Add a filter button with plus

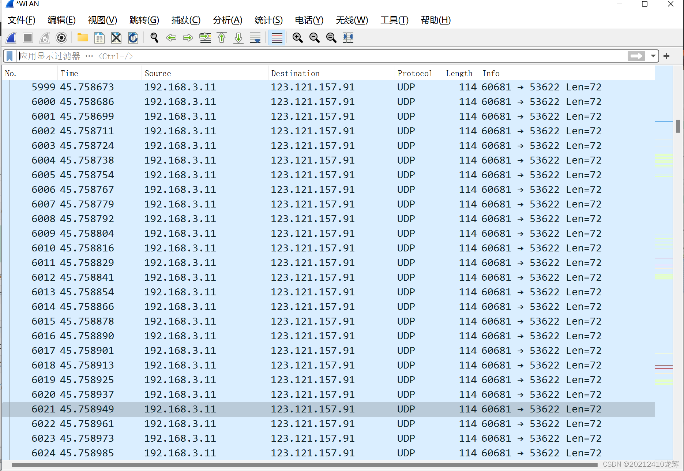tap(666, 56)
